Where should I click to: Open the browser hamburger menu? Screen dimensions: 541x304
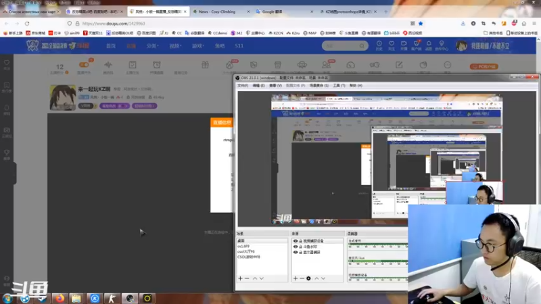pyautogui.click(x=534, y=24)
